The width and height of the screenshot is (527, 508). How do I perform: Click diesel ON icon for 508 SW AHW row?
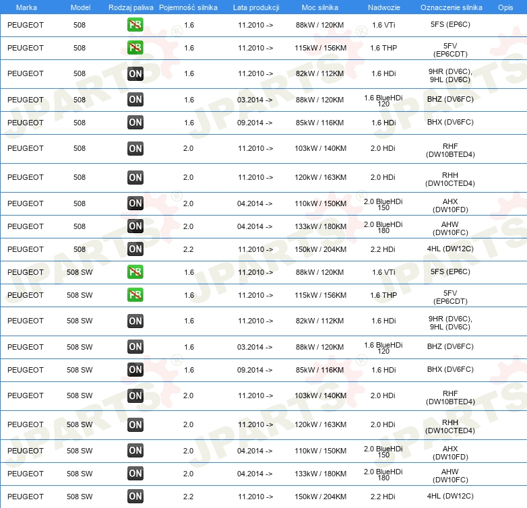[135, 474]
